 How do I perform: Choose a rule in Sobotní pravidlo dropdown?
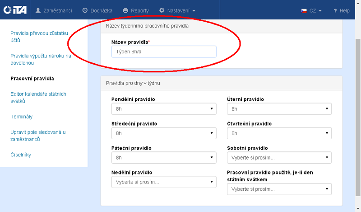(x=279, y=158)
